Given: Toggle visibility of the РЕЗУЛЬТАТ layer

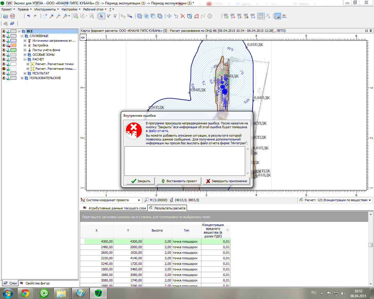Looking at the screenshot, I should (4, 73).
